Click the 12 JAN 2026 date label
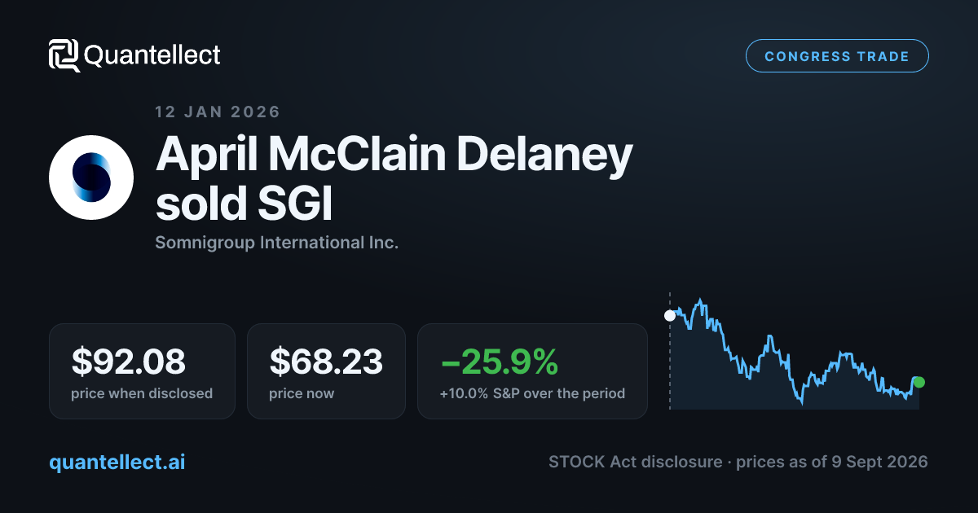 pos(218,112)
